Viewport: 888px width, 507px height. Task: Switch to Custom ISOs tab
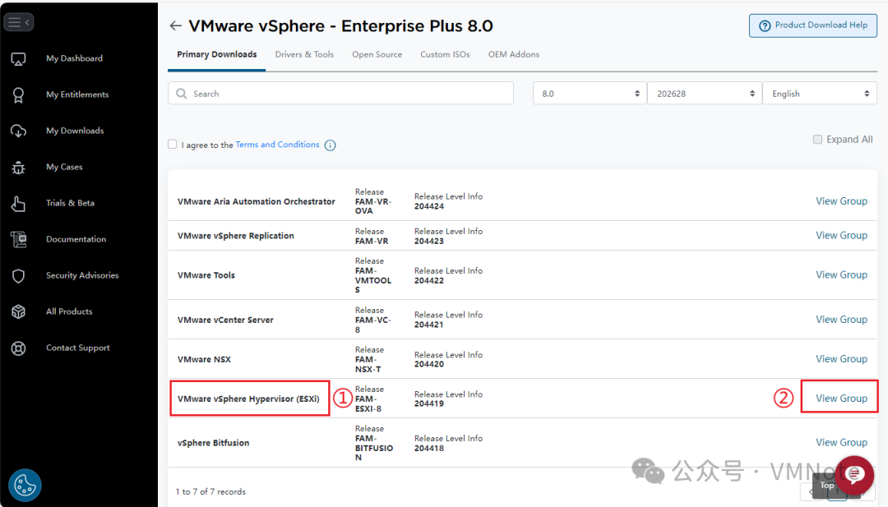coord(445,55)
